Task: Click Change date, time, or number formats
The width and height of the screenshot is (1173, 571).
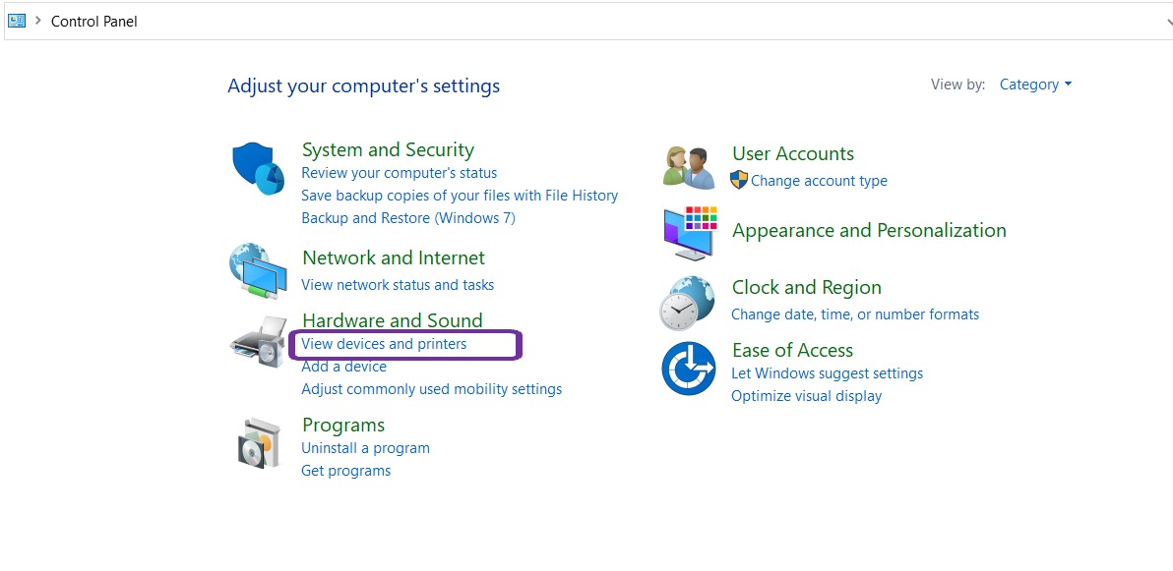Action: (855, 314)
